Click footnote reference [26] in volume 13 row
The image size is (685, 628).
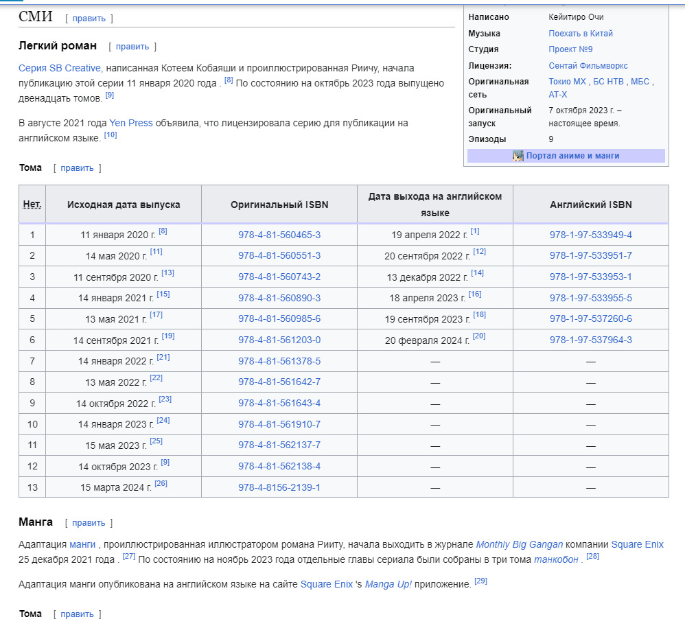[161, 484]
